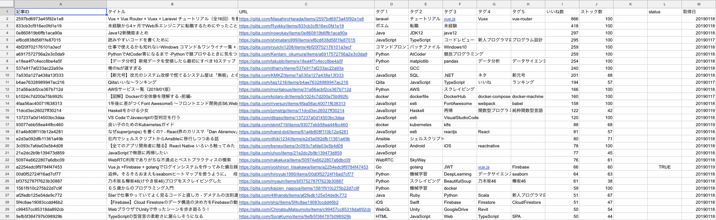The width and height of the screenshot is (716, 220).
Task: Open KMKZ Qiita article link
Action: [x=291, y=75]
